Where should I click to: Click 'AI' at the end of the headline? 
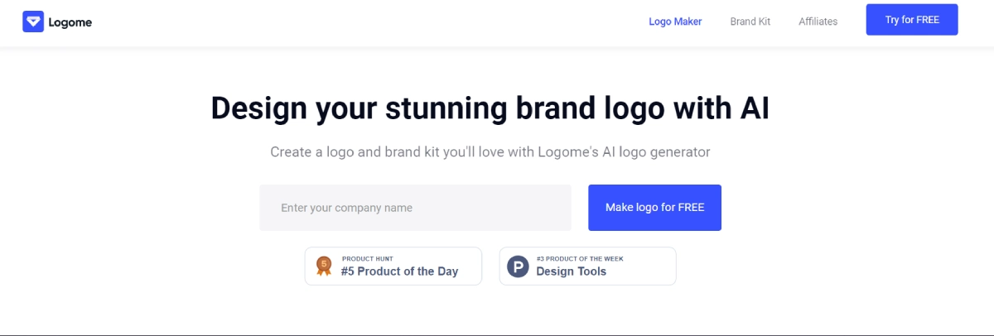tap(752, 109)
